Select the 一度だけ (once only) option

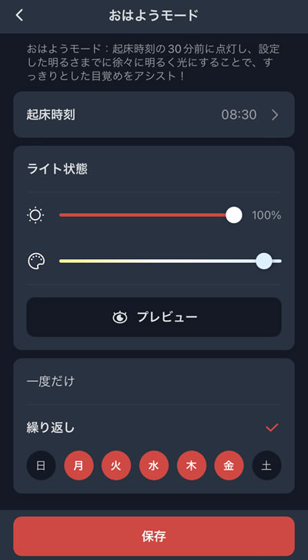[154, 381]
